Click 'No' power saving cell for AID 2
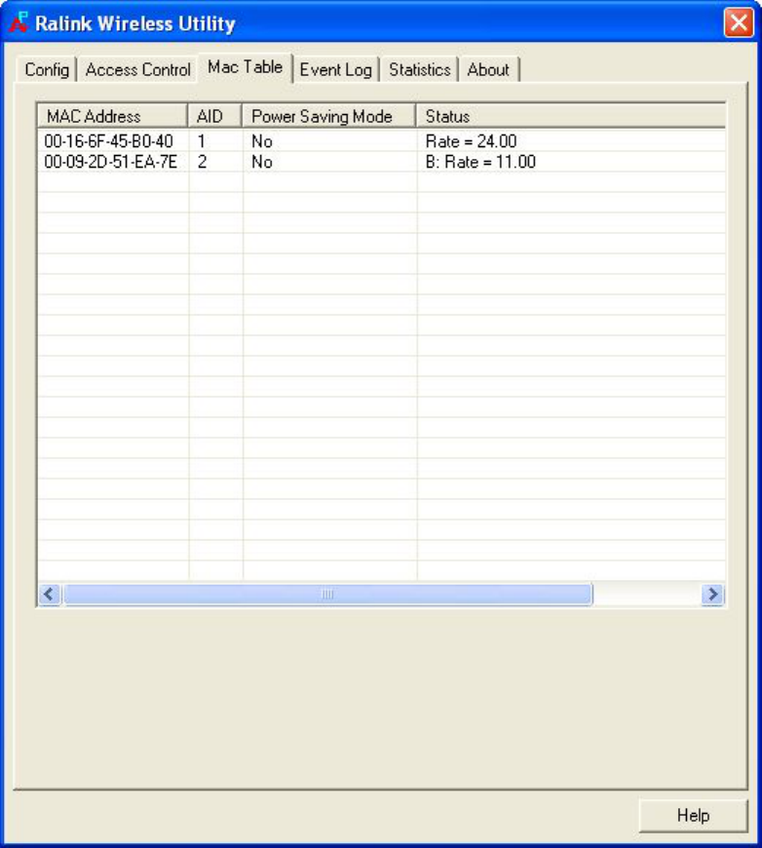 (262, 162)
